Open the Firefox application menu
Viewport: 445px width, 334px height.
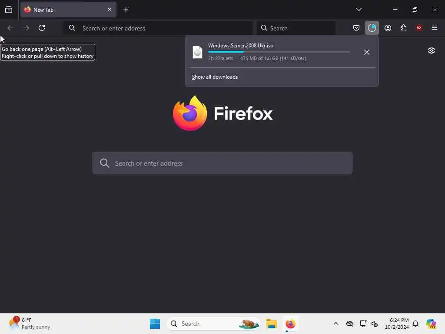[x=435, y=28]
